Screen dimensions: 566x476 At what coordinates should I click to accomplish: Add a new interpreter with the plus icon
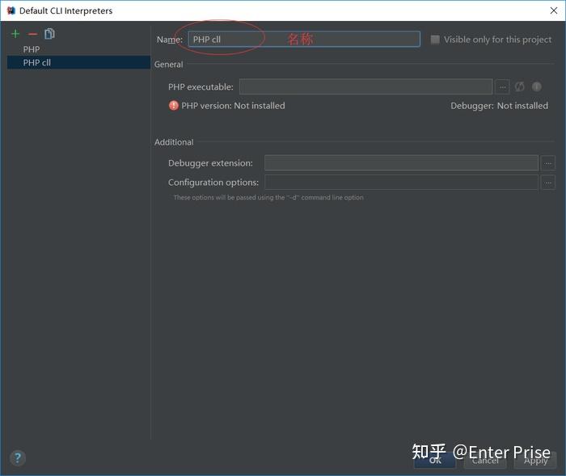tap(15, 34)
